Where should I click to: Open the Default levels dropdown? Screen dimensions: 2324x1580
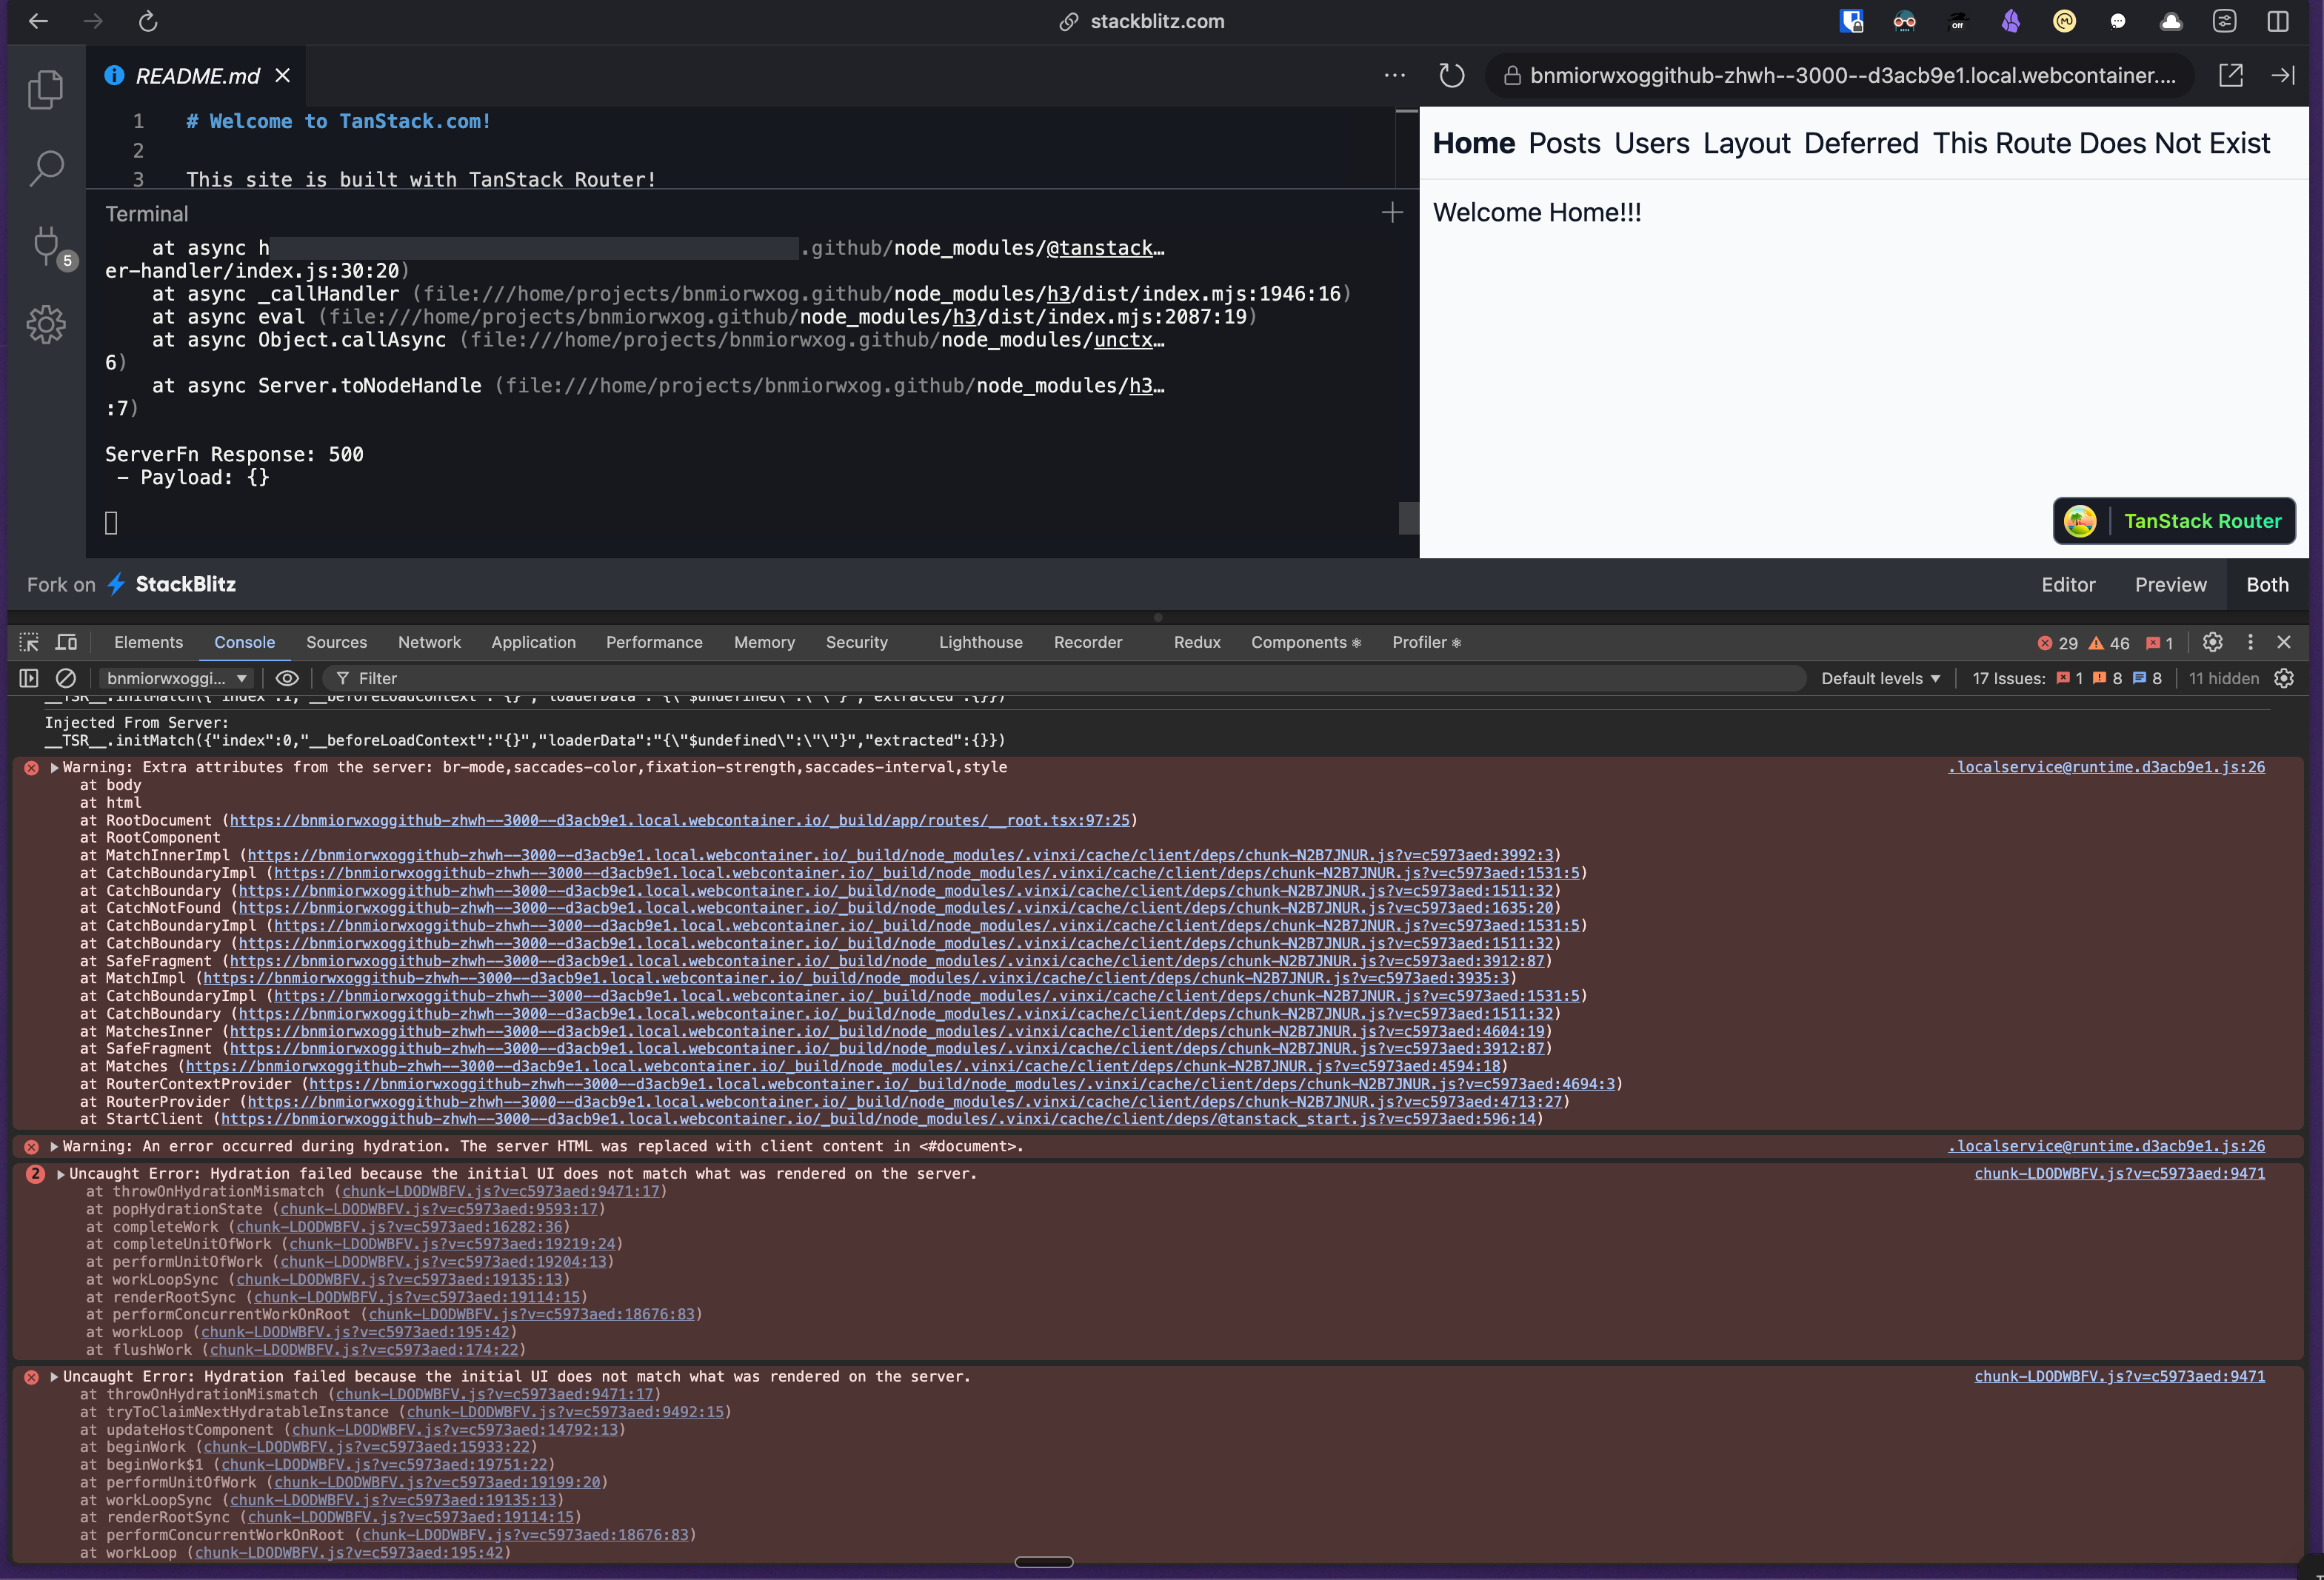pos(1880,678)
